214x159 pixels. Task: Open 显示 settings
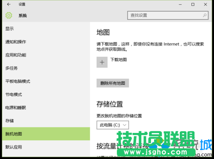click(x=46, y=29)
